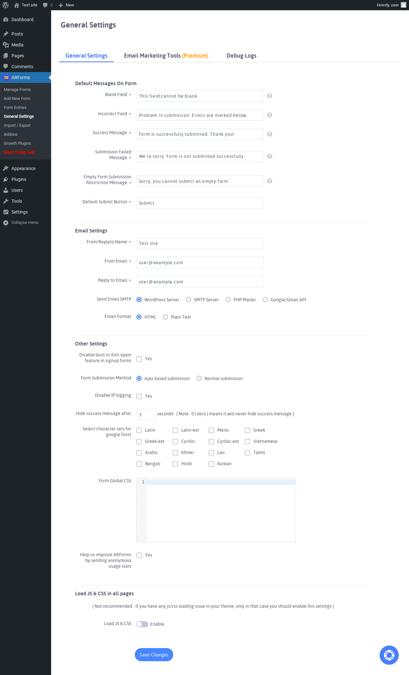Click the ARForms logo icon
Viewport: 409px width, 675px height.
tap(6, 77)
